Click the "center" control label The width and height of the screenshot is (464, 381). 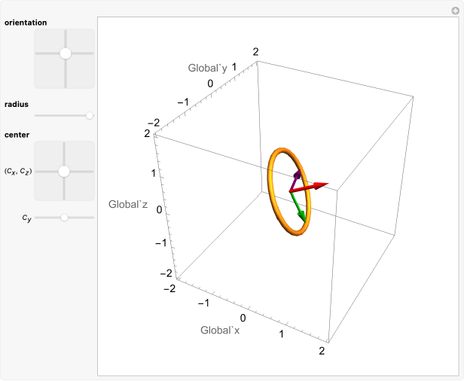pos(17,136)
